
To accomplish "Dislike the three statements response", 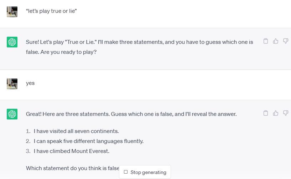I will pyautogui.click(x=286, y=113).
